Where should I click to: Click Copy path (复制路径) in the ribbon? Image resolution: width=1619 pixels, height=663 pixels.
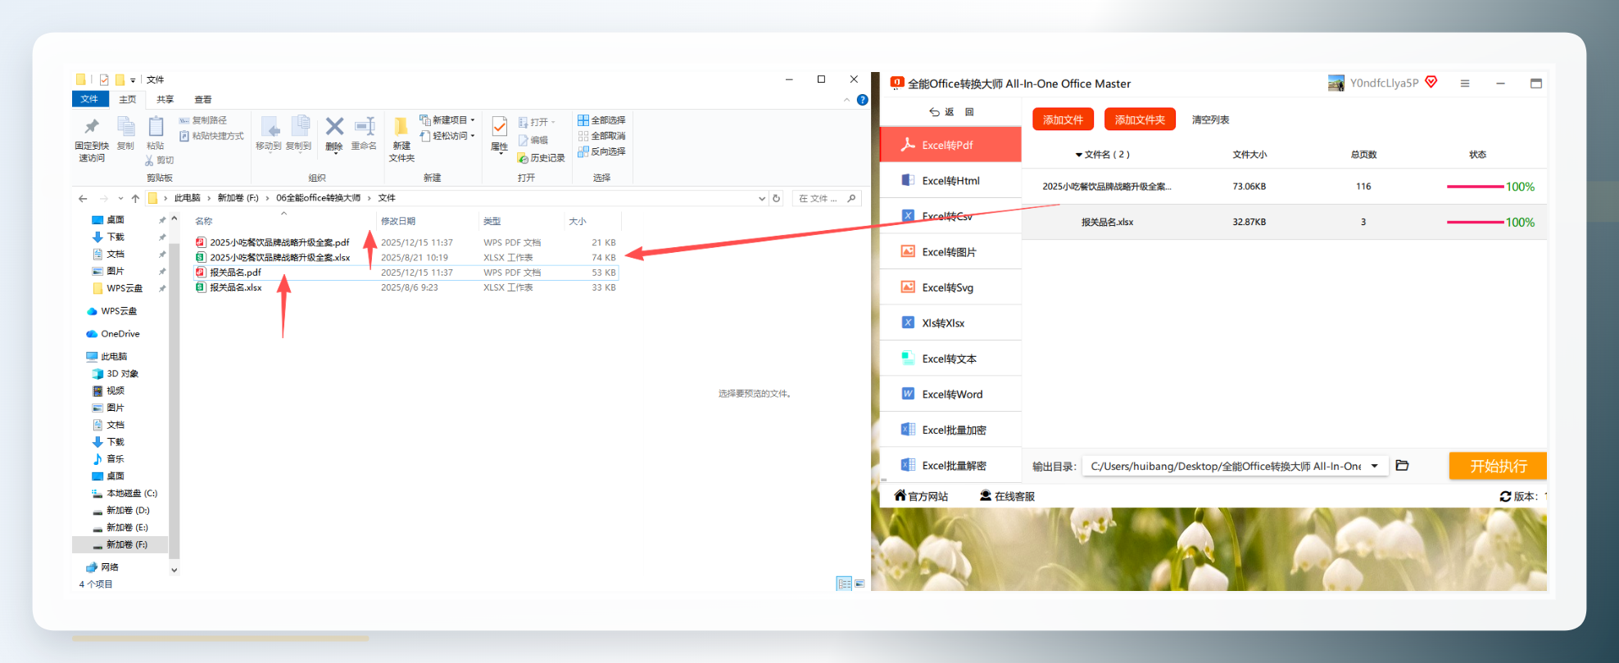203,120
